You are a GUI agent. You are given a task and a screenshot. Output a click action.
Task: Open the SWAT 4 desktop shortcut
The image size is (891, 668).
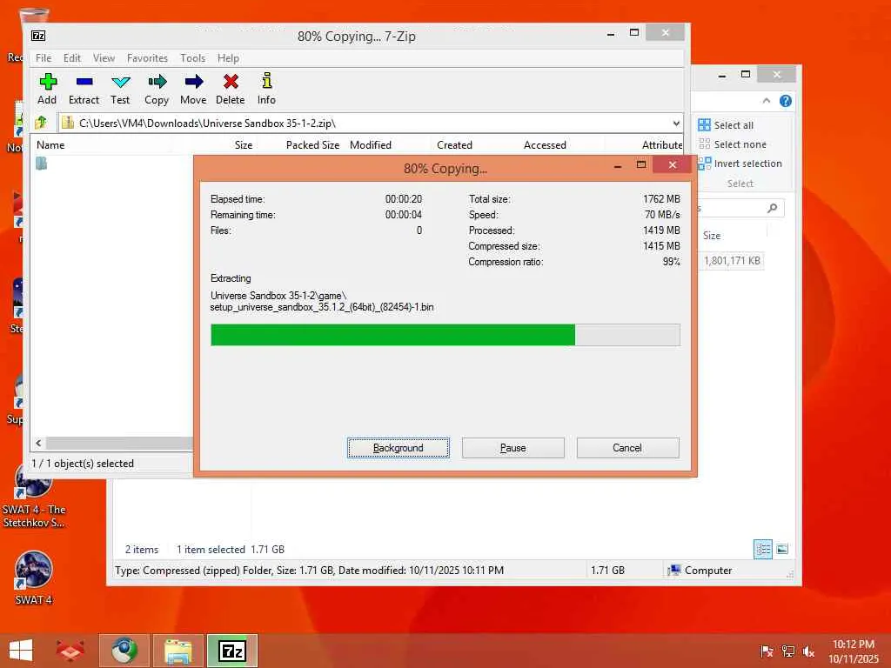click(34, 578)
